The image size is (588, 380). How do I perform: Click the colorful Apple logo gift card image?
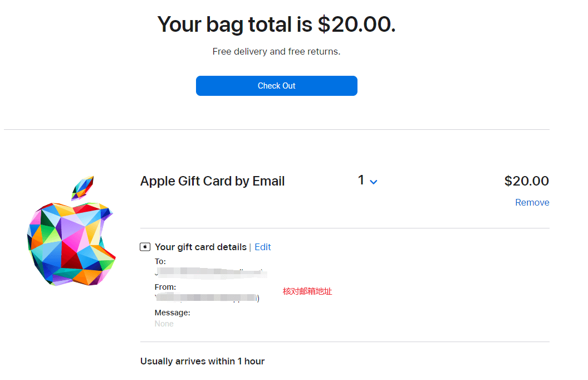click(71, 231)
